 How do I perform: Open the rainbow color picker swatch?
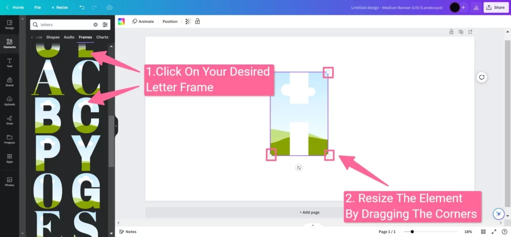121,21
